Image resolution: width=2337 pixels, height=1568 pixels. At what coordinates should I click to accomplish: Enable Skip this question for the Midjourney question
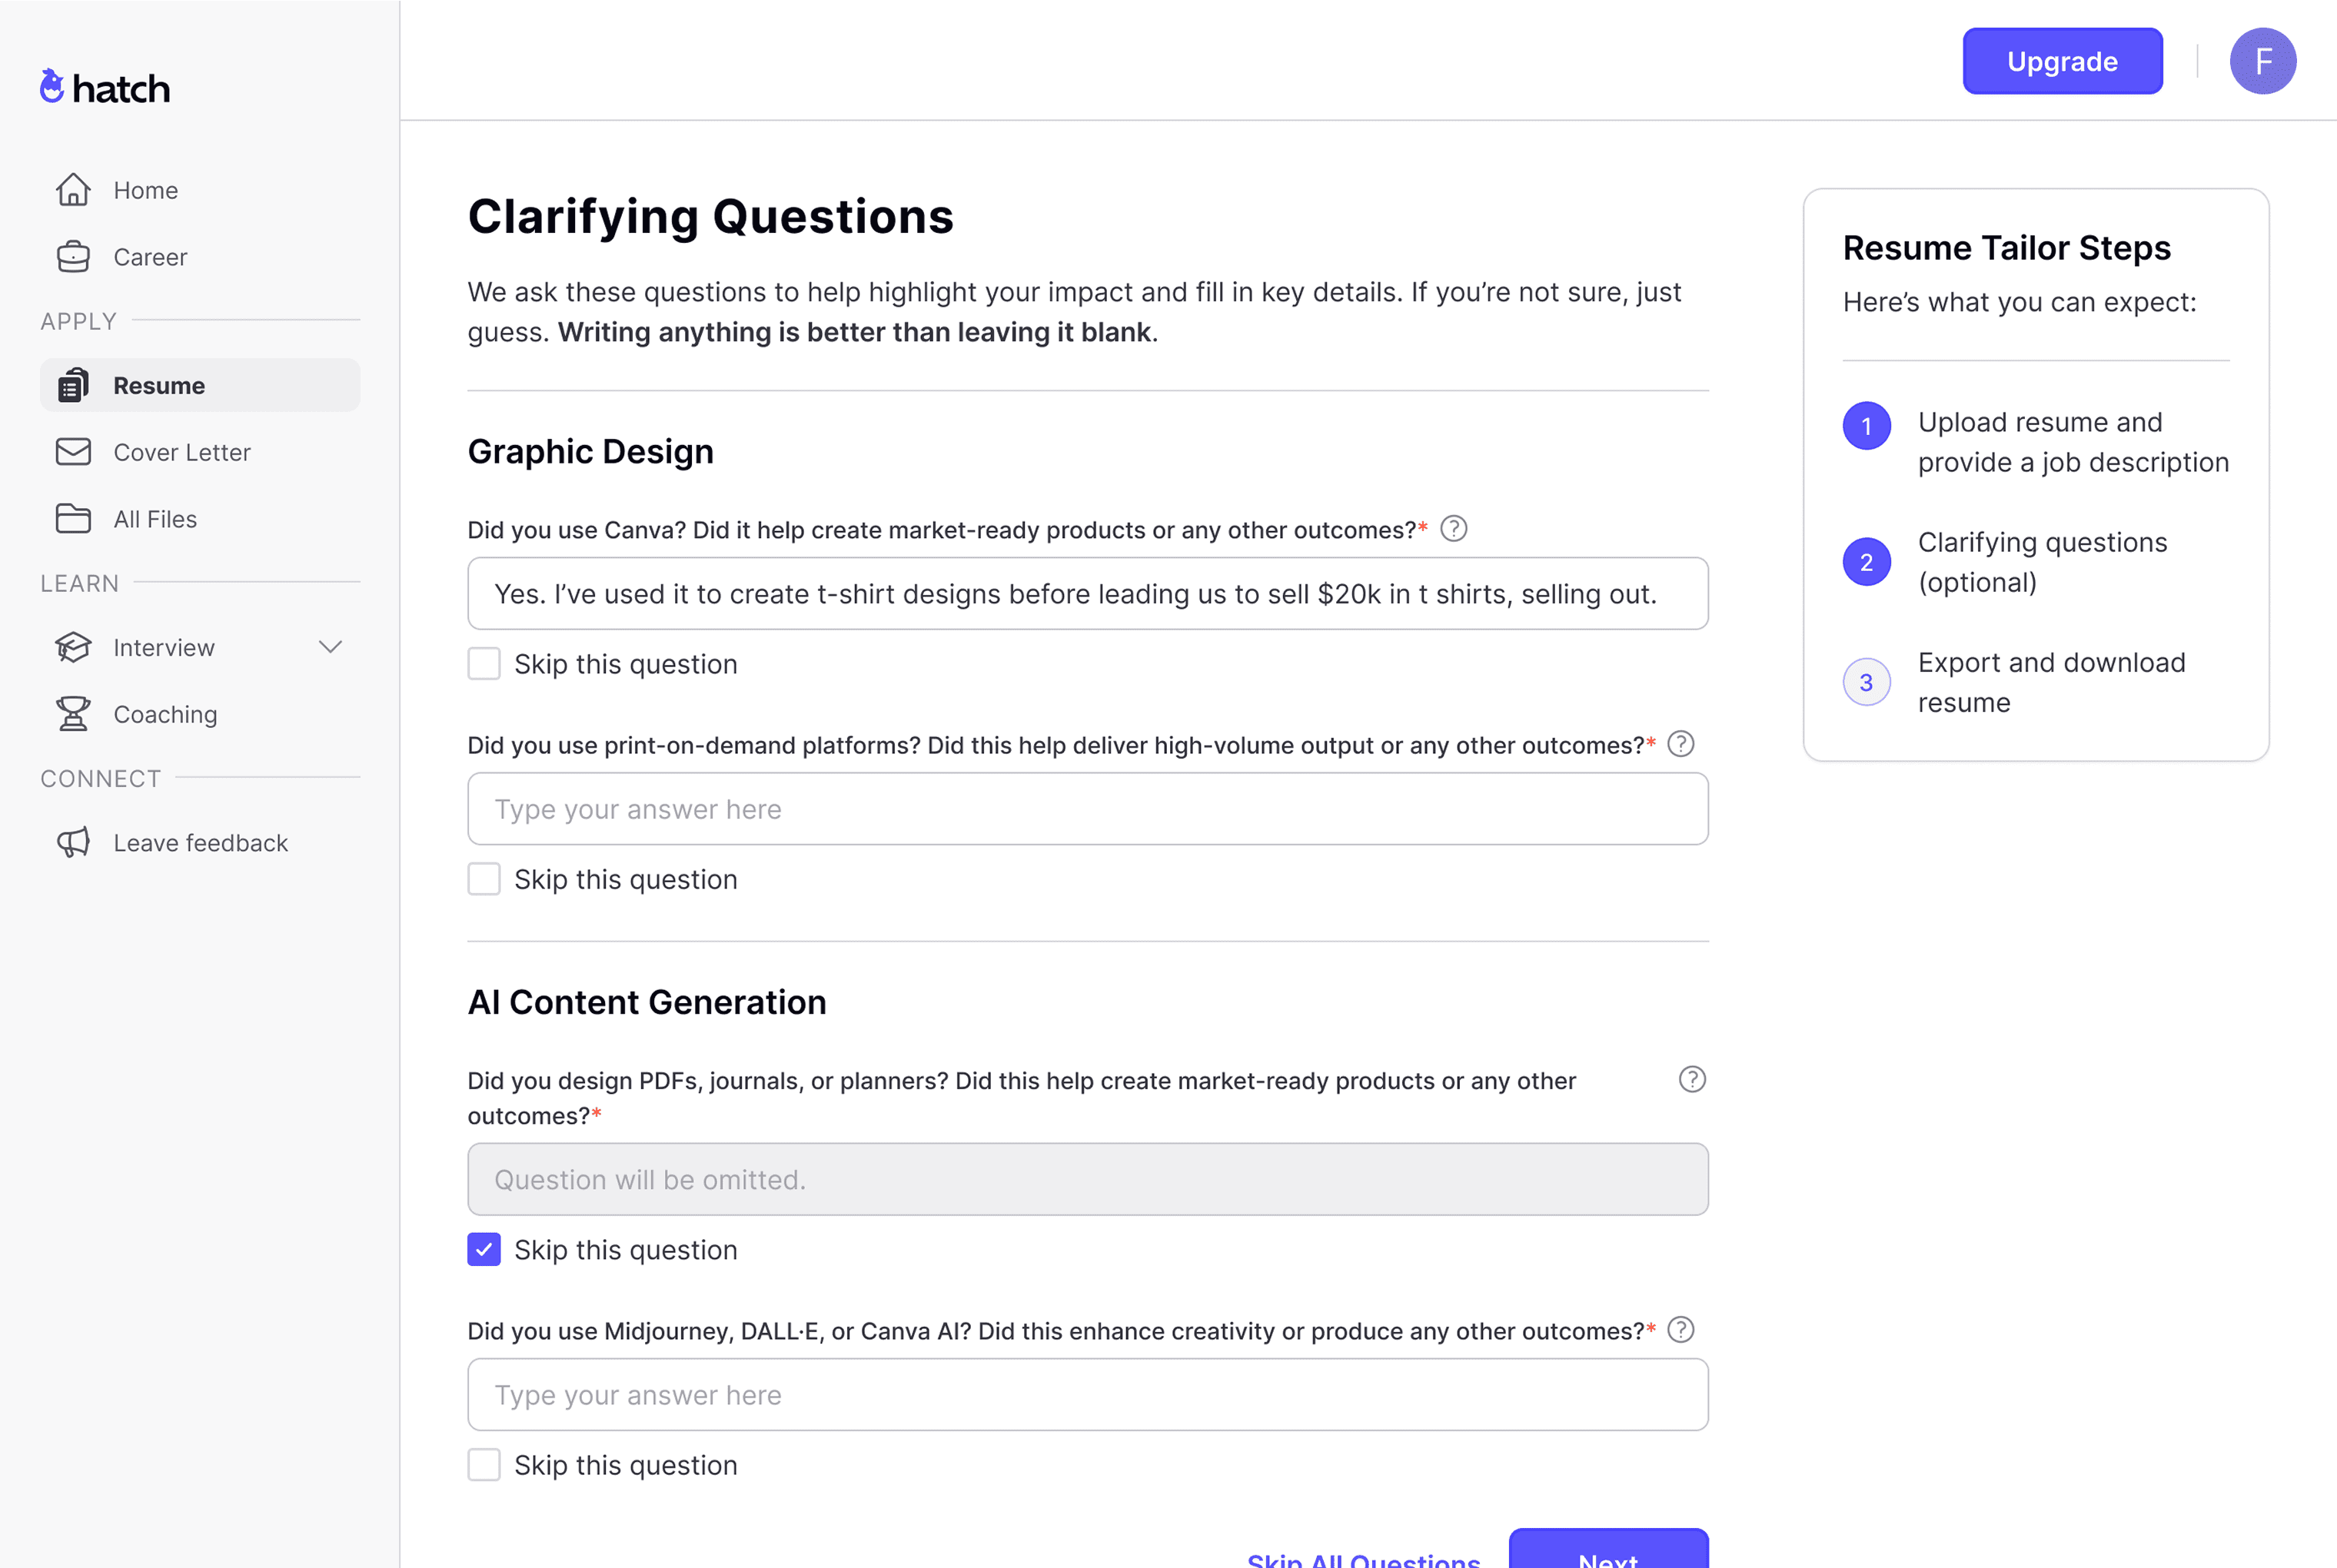point(483,1464)
